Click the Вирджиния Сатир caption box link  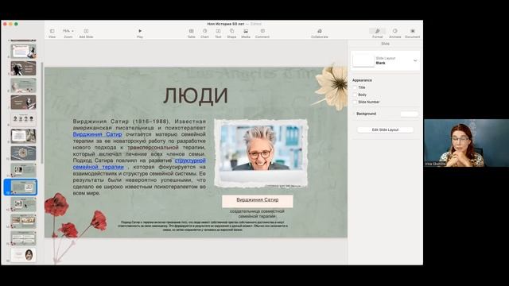pos(258,199)
